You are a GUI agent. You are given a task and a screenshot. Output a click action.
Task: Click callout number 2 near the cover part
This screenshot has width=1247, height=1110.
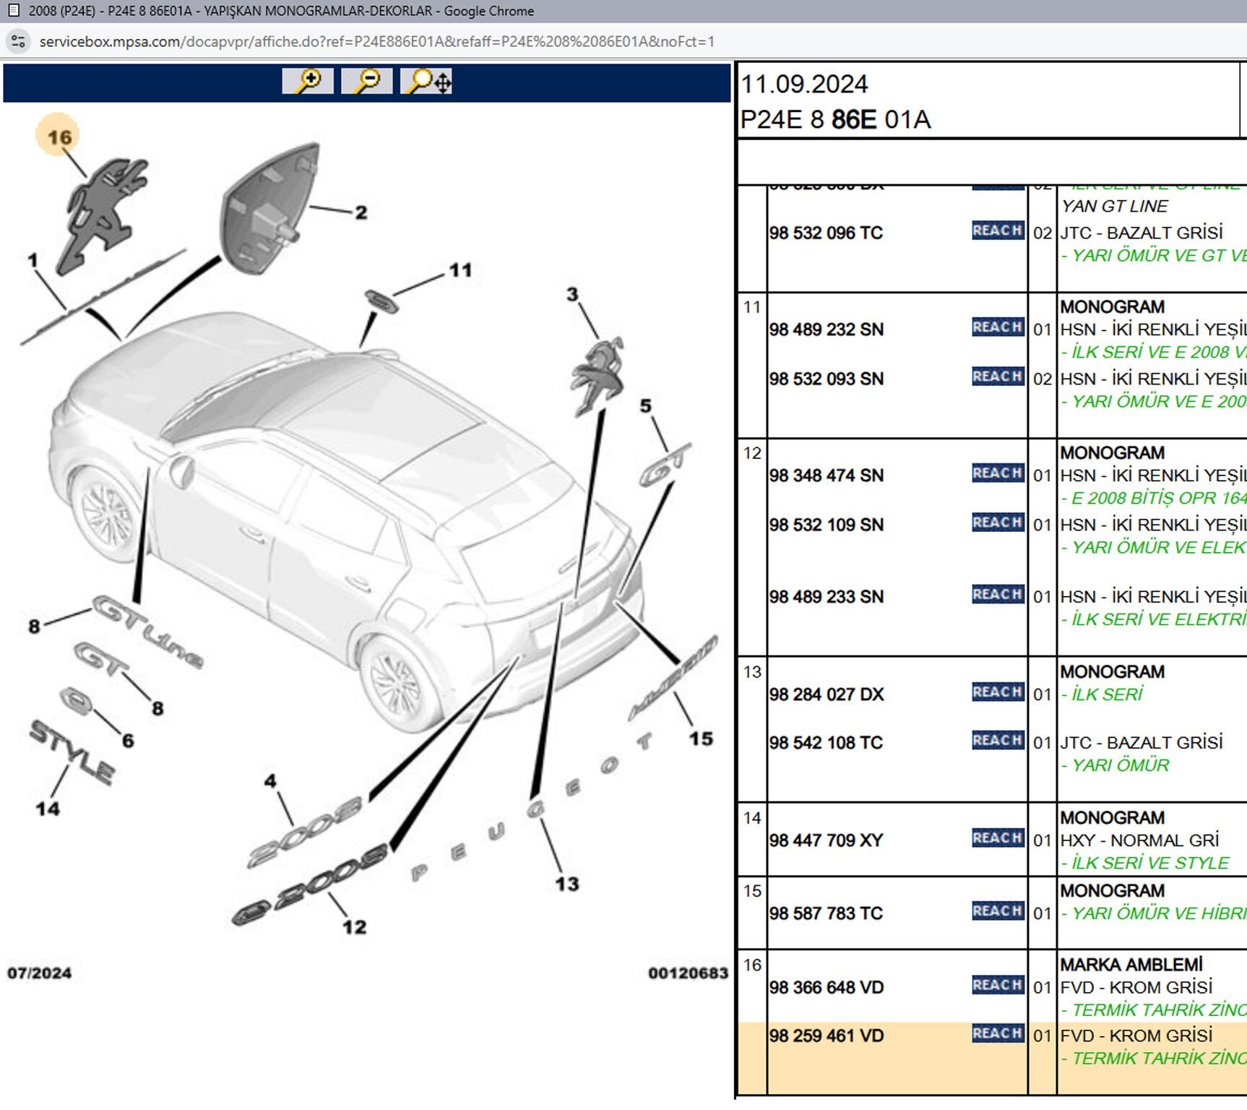point(361,212)
